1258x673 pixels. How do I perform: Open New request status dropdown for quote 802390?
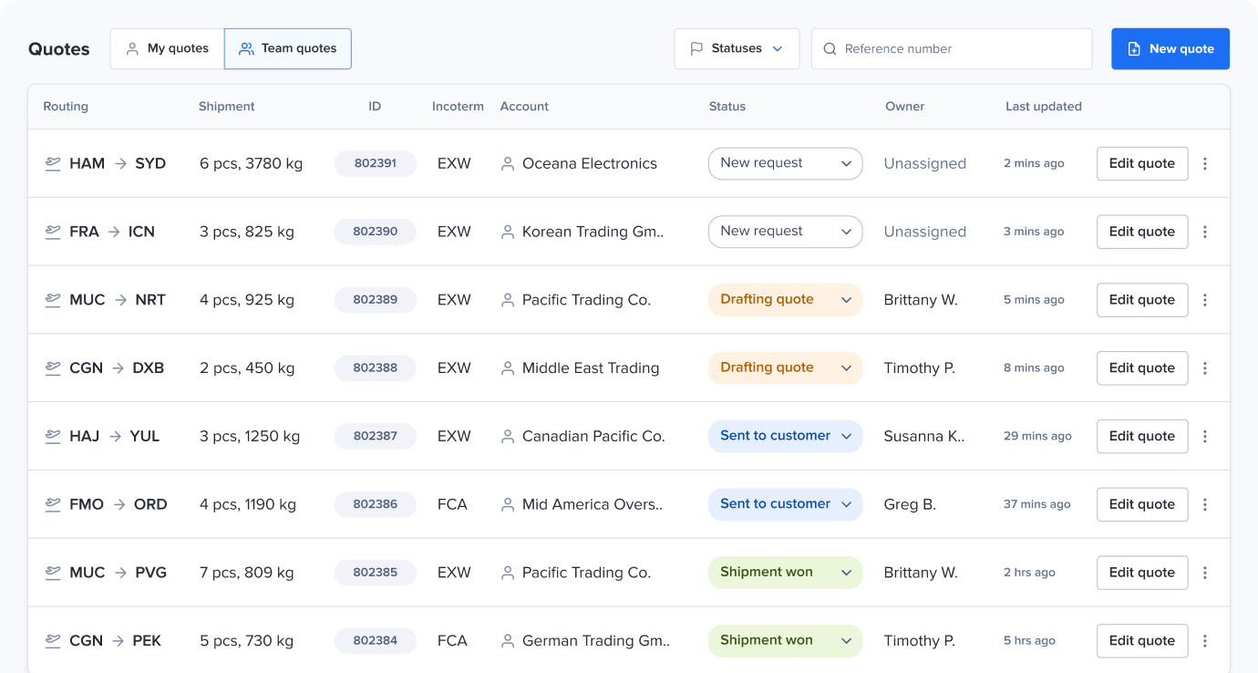pos(785,232)
